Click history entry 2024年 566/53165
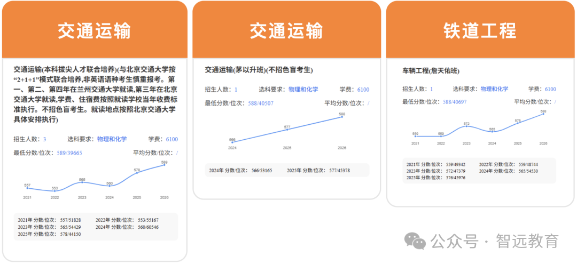This screenshot has width=577, height=264. tap(240, 170)
